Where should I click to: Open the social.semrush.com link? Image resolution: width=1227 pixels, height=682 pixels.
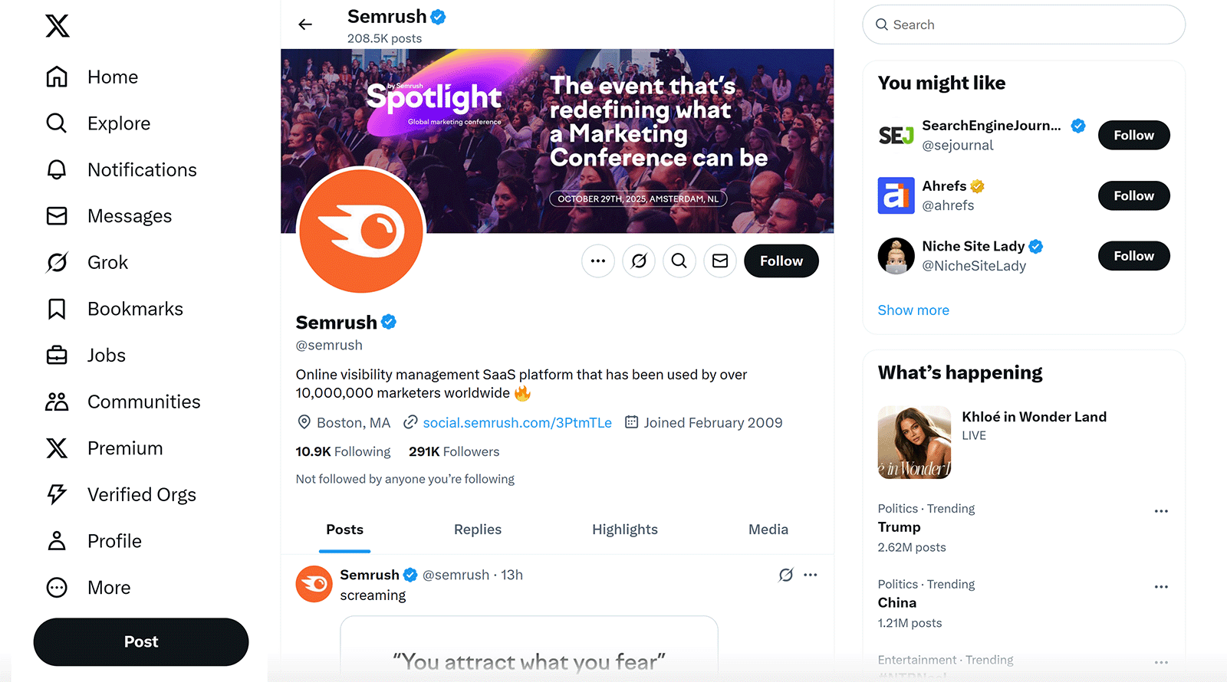click(517, 422)
